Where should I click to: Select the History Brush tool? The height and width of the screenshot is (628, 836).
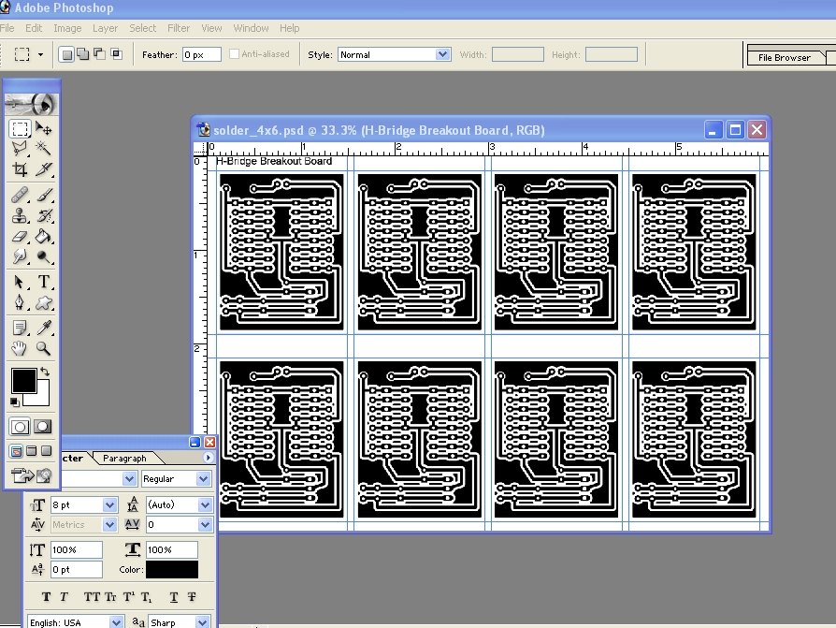tap(44, 215)
